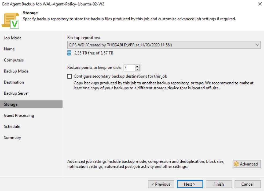Go to the Backup Mode step
This screenshot has height=191, width=264.
[x=16, y=71]
